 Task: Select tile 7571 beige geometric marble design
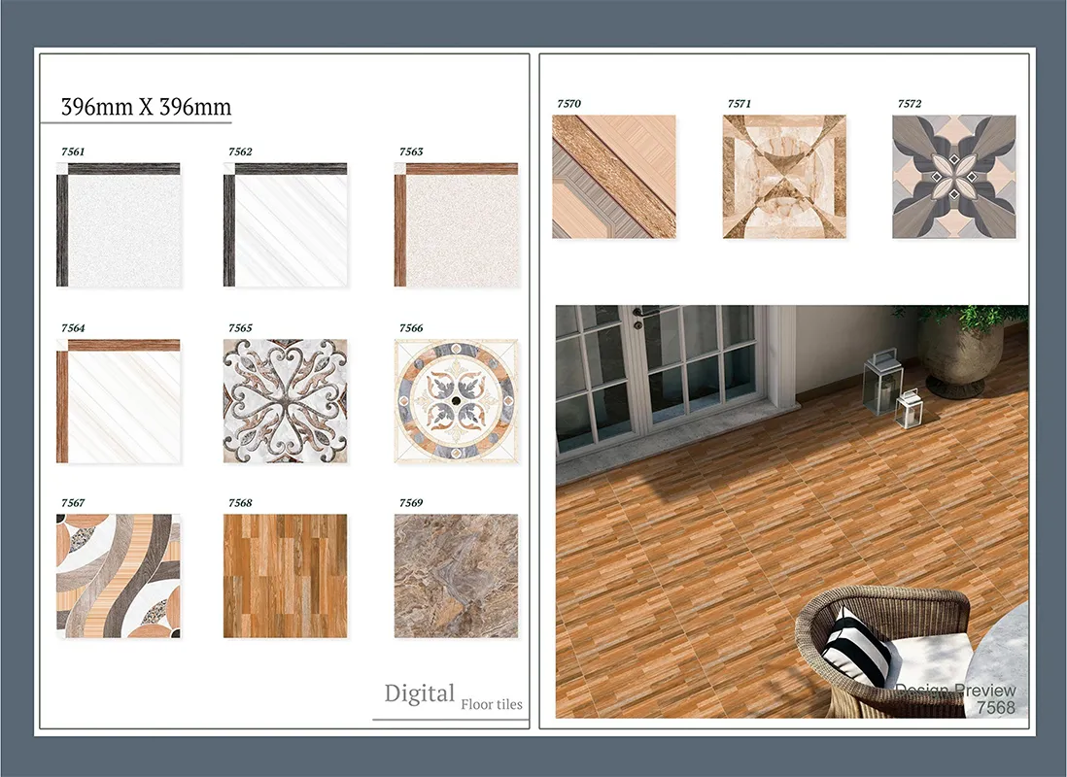[x=784, y=177]
